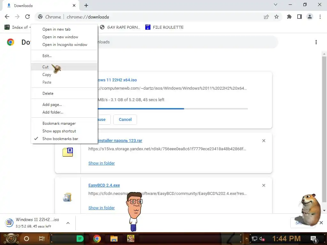Choose Copy from the context menu
327x245 pixels.
(x=64, y=75)
